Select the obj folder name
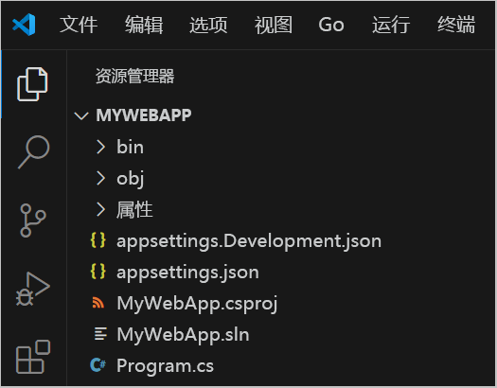Image resolution: width=497 pixels, height=388 pixels. click(131, 178)
